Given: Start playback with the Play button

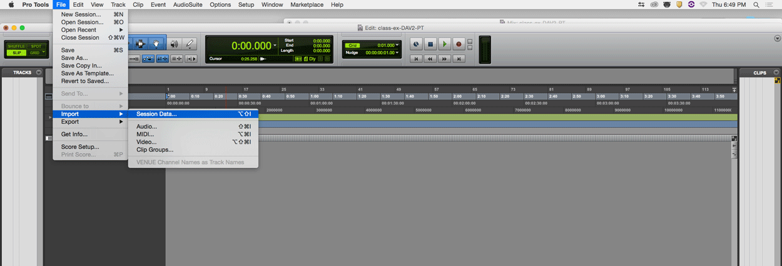Looking at the screenshot, I should click(445, 44).
